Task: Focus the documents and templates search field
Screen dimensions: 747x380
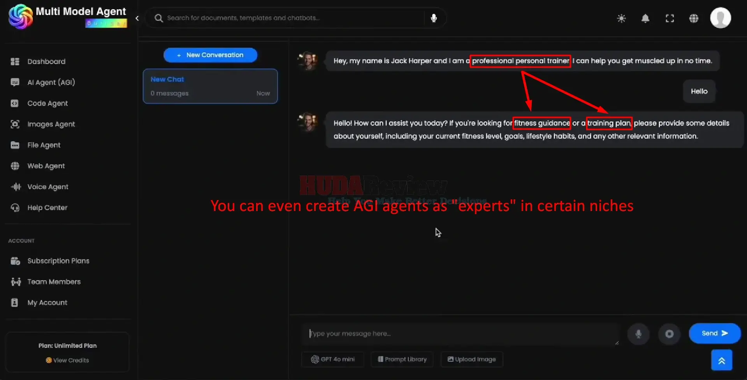Action: coord(294,18)
